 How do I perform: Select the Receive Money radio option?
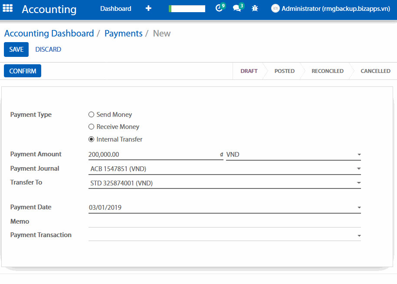[x=91, y=127]
